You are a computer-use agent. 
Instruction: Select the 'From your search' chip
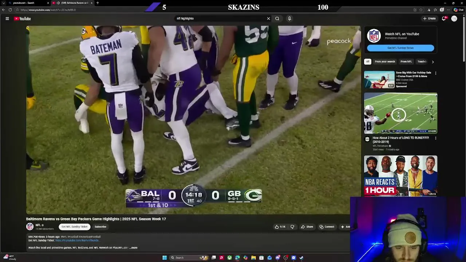coord(385,61)
